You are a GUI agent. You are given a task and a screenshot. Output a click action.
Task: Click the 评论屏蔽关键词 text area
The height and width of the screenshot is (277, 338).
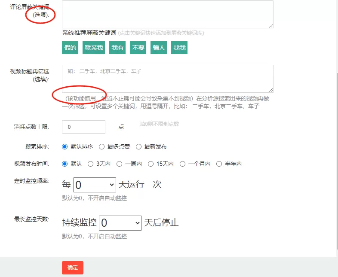[x=167, y=14]
